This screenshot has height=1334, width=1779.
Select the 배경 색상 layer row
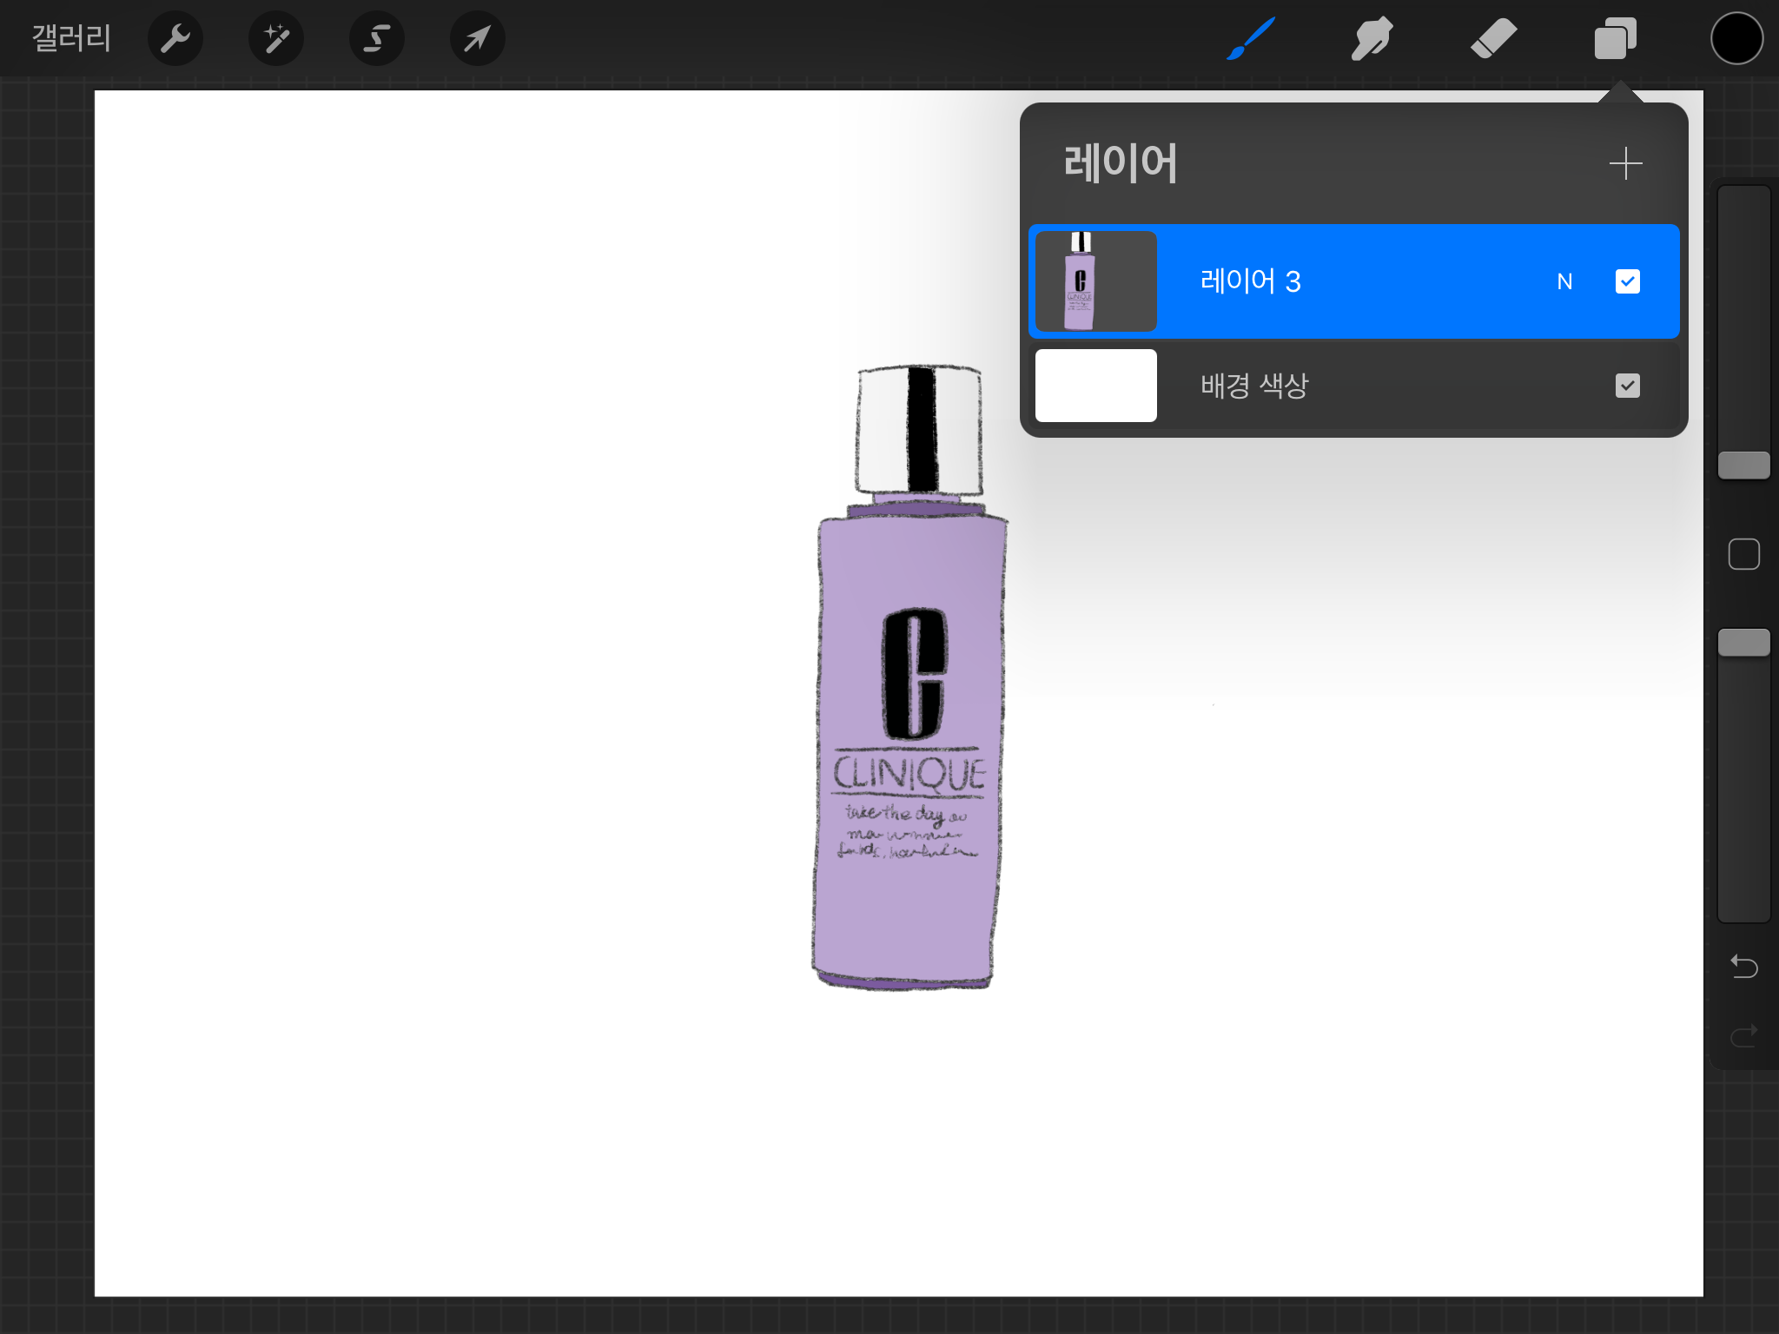coord(1355,386)
